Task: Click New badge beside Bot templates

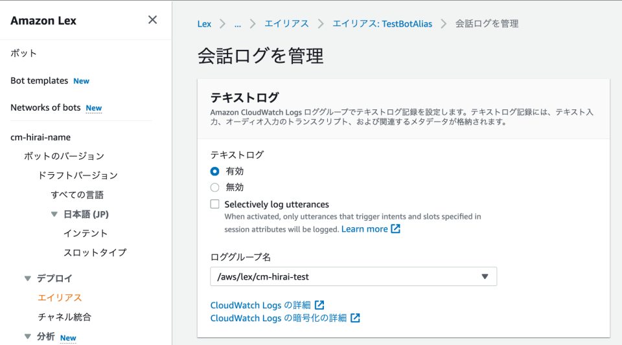Action: click(82, 81)
